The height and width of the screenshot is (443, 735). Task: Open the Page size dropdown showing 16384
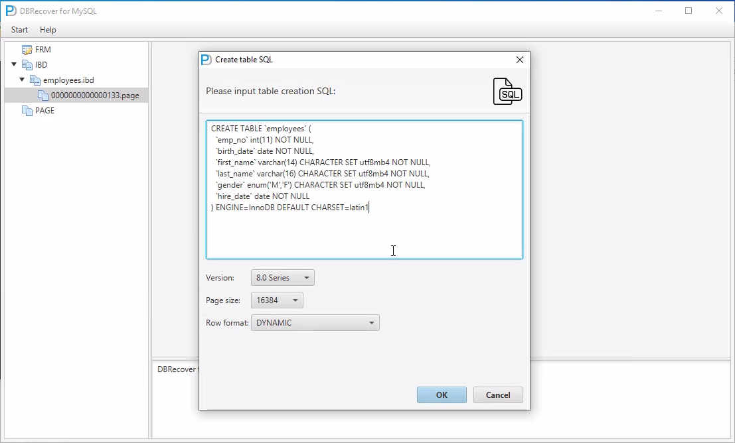pos(277,300)
